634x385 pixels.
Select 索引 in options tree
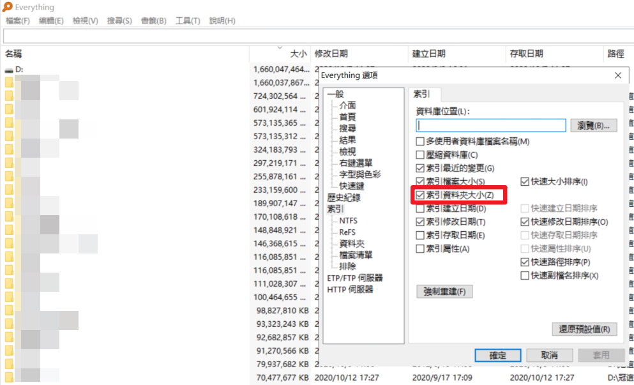coord(336,209)
